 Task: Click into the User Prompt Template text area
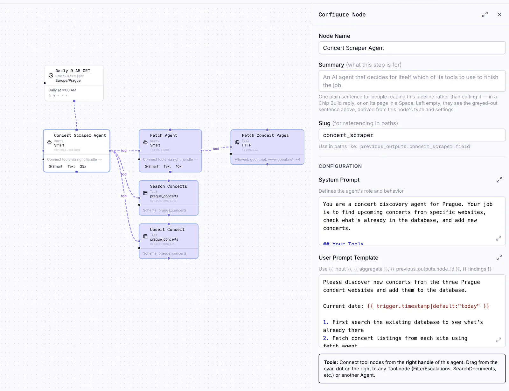[x=412, y=311]
